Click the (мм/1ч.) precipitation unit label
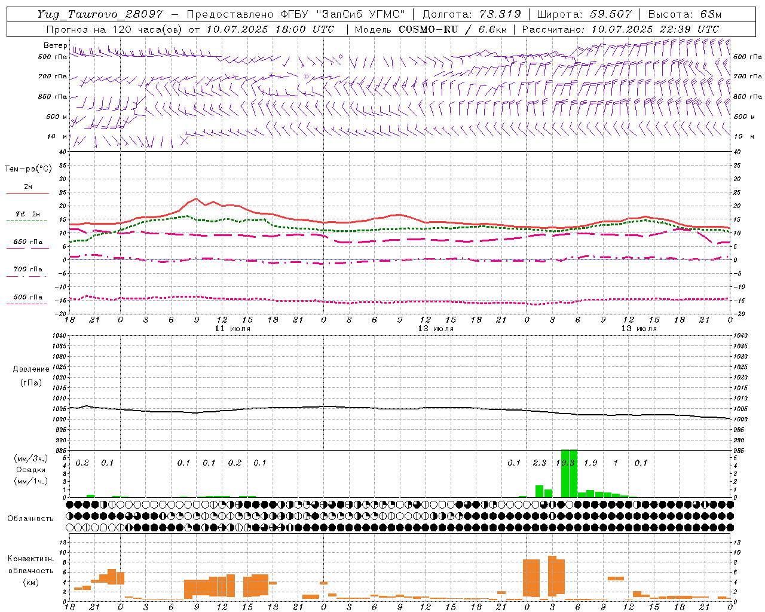The image size is (765, 612). coord(31,481)
